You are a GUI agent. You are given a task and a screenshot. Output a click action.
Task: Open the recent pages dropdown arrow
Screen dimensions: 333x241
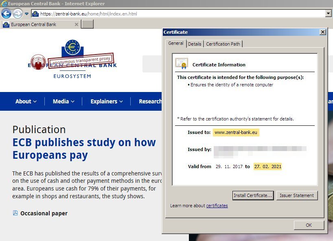click(26, 14)
